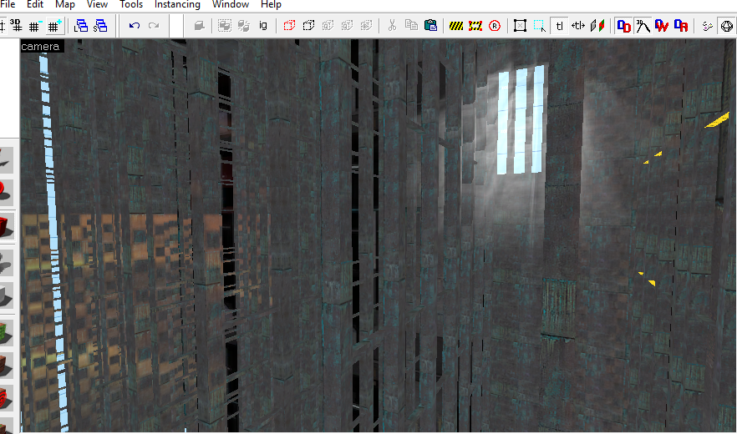Toggle ignore groups (ig) button
This screenshot has height=434, width=737.
(x=263, y=25)
